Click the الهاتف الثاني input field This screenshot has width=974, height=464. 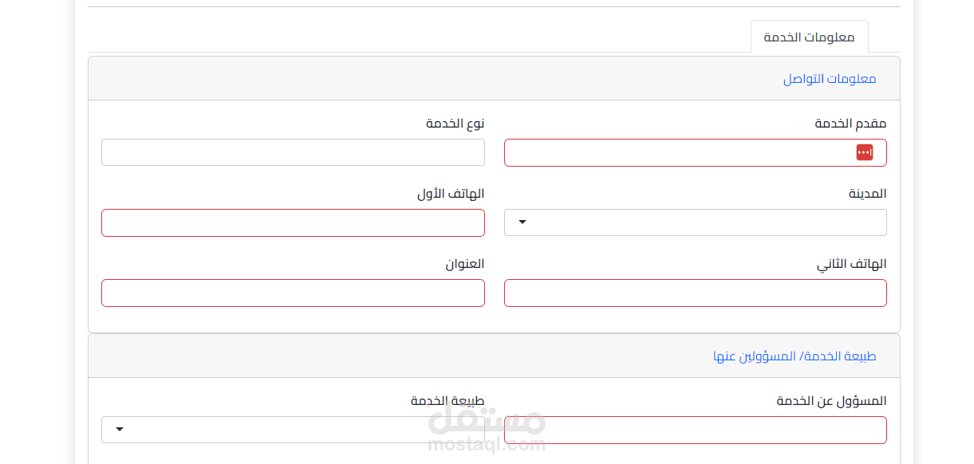(x=695, y=293)
